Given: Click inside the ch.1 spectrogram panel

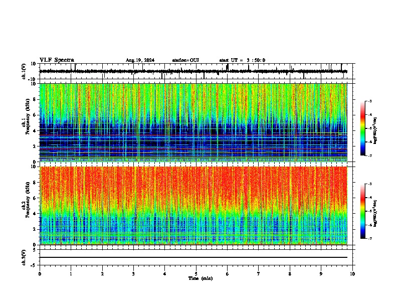Looking at the screenshot, I should coord(193,122).
